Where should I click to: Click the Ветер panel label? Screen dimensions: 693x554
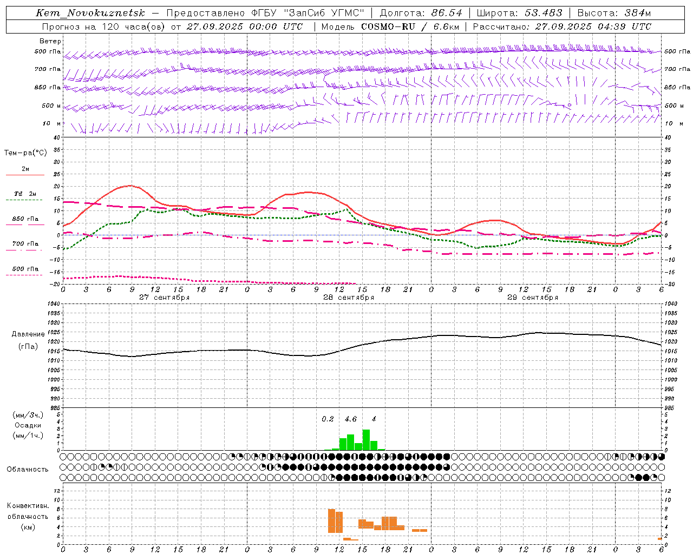50,41
